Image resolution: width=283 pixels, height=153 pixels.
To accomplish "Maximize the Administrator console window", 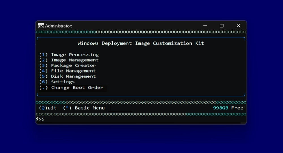I will tap(222, 26).
